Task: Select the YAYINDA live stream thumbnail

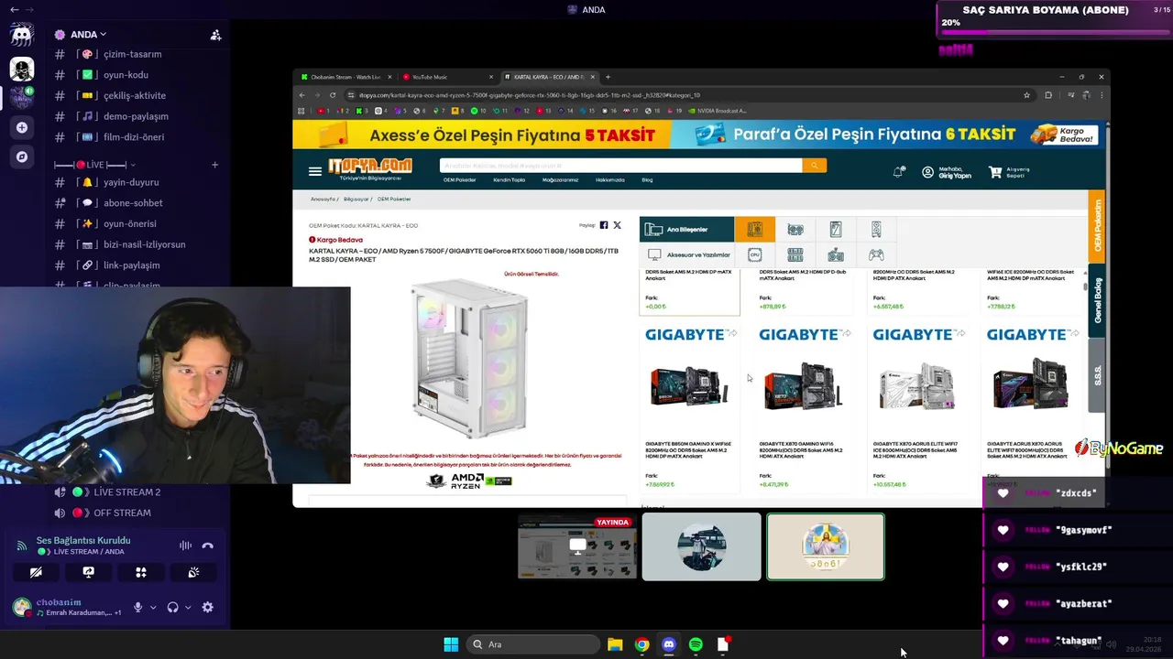Action: coord(577,547)
